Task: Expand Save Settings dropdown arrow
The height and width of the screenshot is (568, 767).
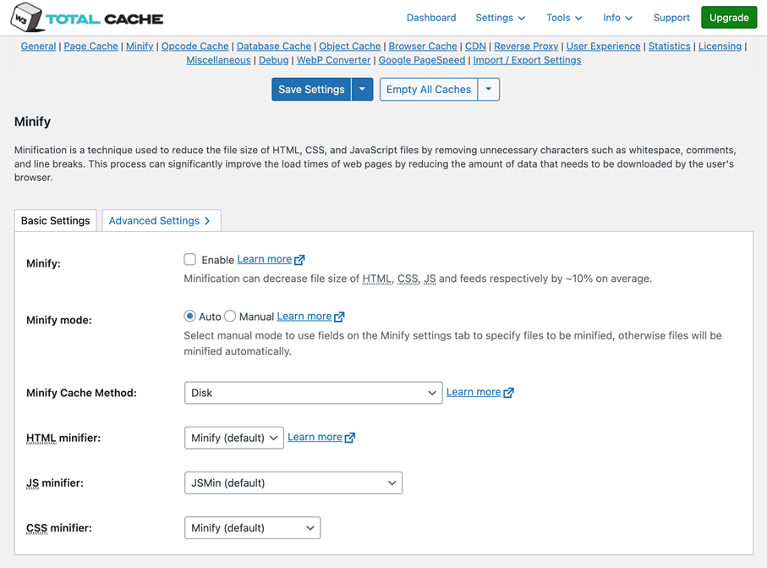Action: tap(363, 89)
